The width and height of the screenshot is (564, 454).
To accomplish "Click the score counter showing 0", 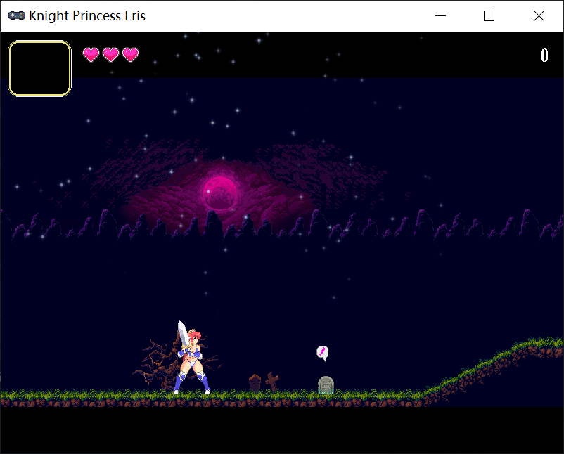I will click(x=544, y=55).
